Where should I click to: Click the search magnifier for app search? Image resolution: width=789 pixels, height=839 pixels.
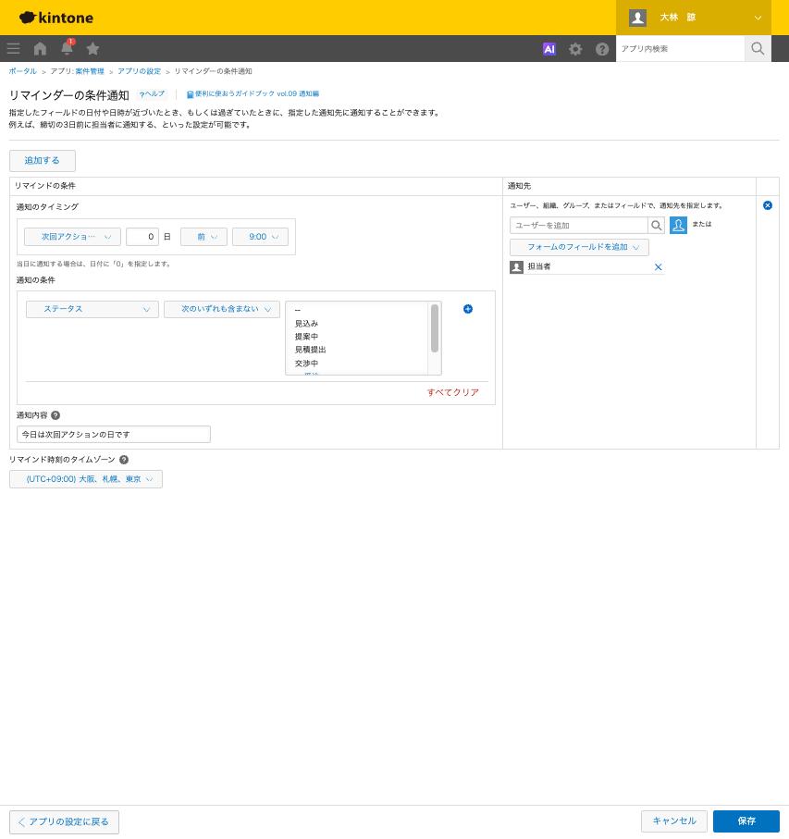[758, 49]
